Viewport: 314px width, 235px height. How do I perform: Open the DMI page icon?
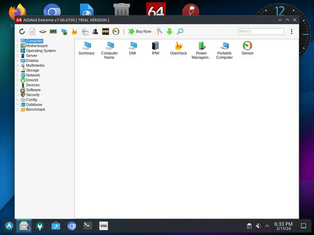click(132, 48)
